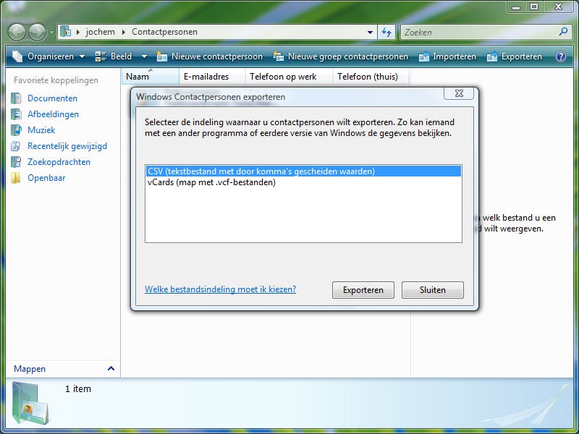579x434 pixels.
Task: Click the Importeren toolbar icon
Action: 424,56
